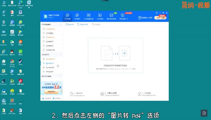Select 文件转Word in the sidebar
The image size is (211, 120).
pyautogui.click(x=50, y=29)
